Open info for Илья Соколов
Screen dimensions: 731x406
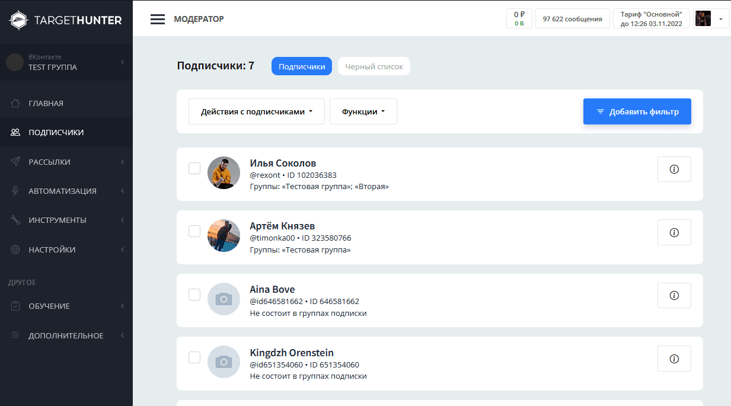coord(674,170)
